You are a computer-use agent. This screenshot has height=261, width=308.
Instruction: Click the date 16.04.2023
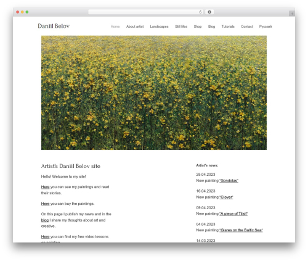tap(206, 191)
